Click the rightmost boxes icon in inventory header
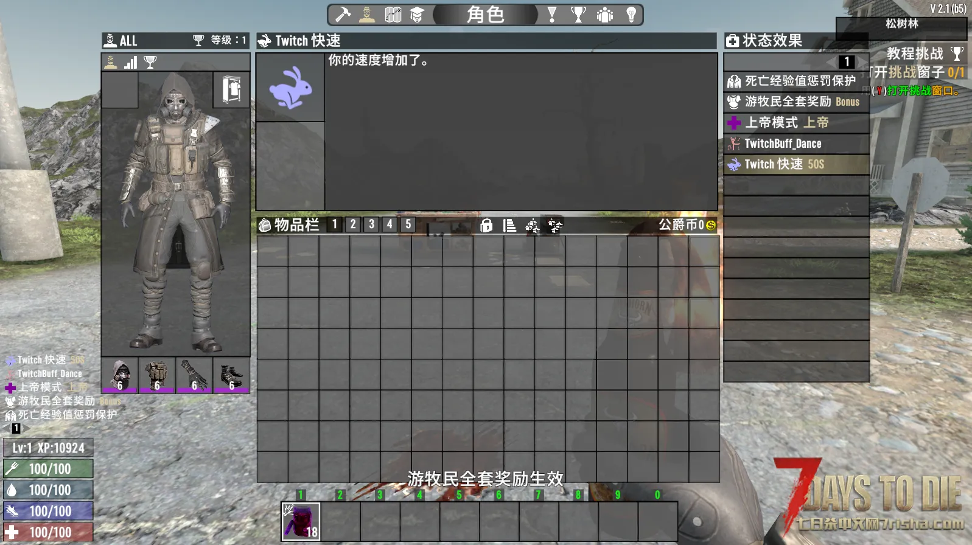This screenshot has width=972, height=545. [555, 226]
